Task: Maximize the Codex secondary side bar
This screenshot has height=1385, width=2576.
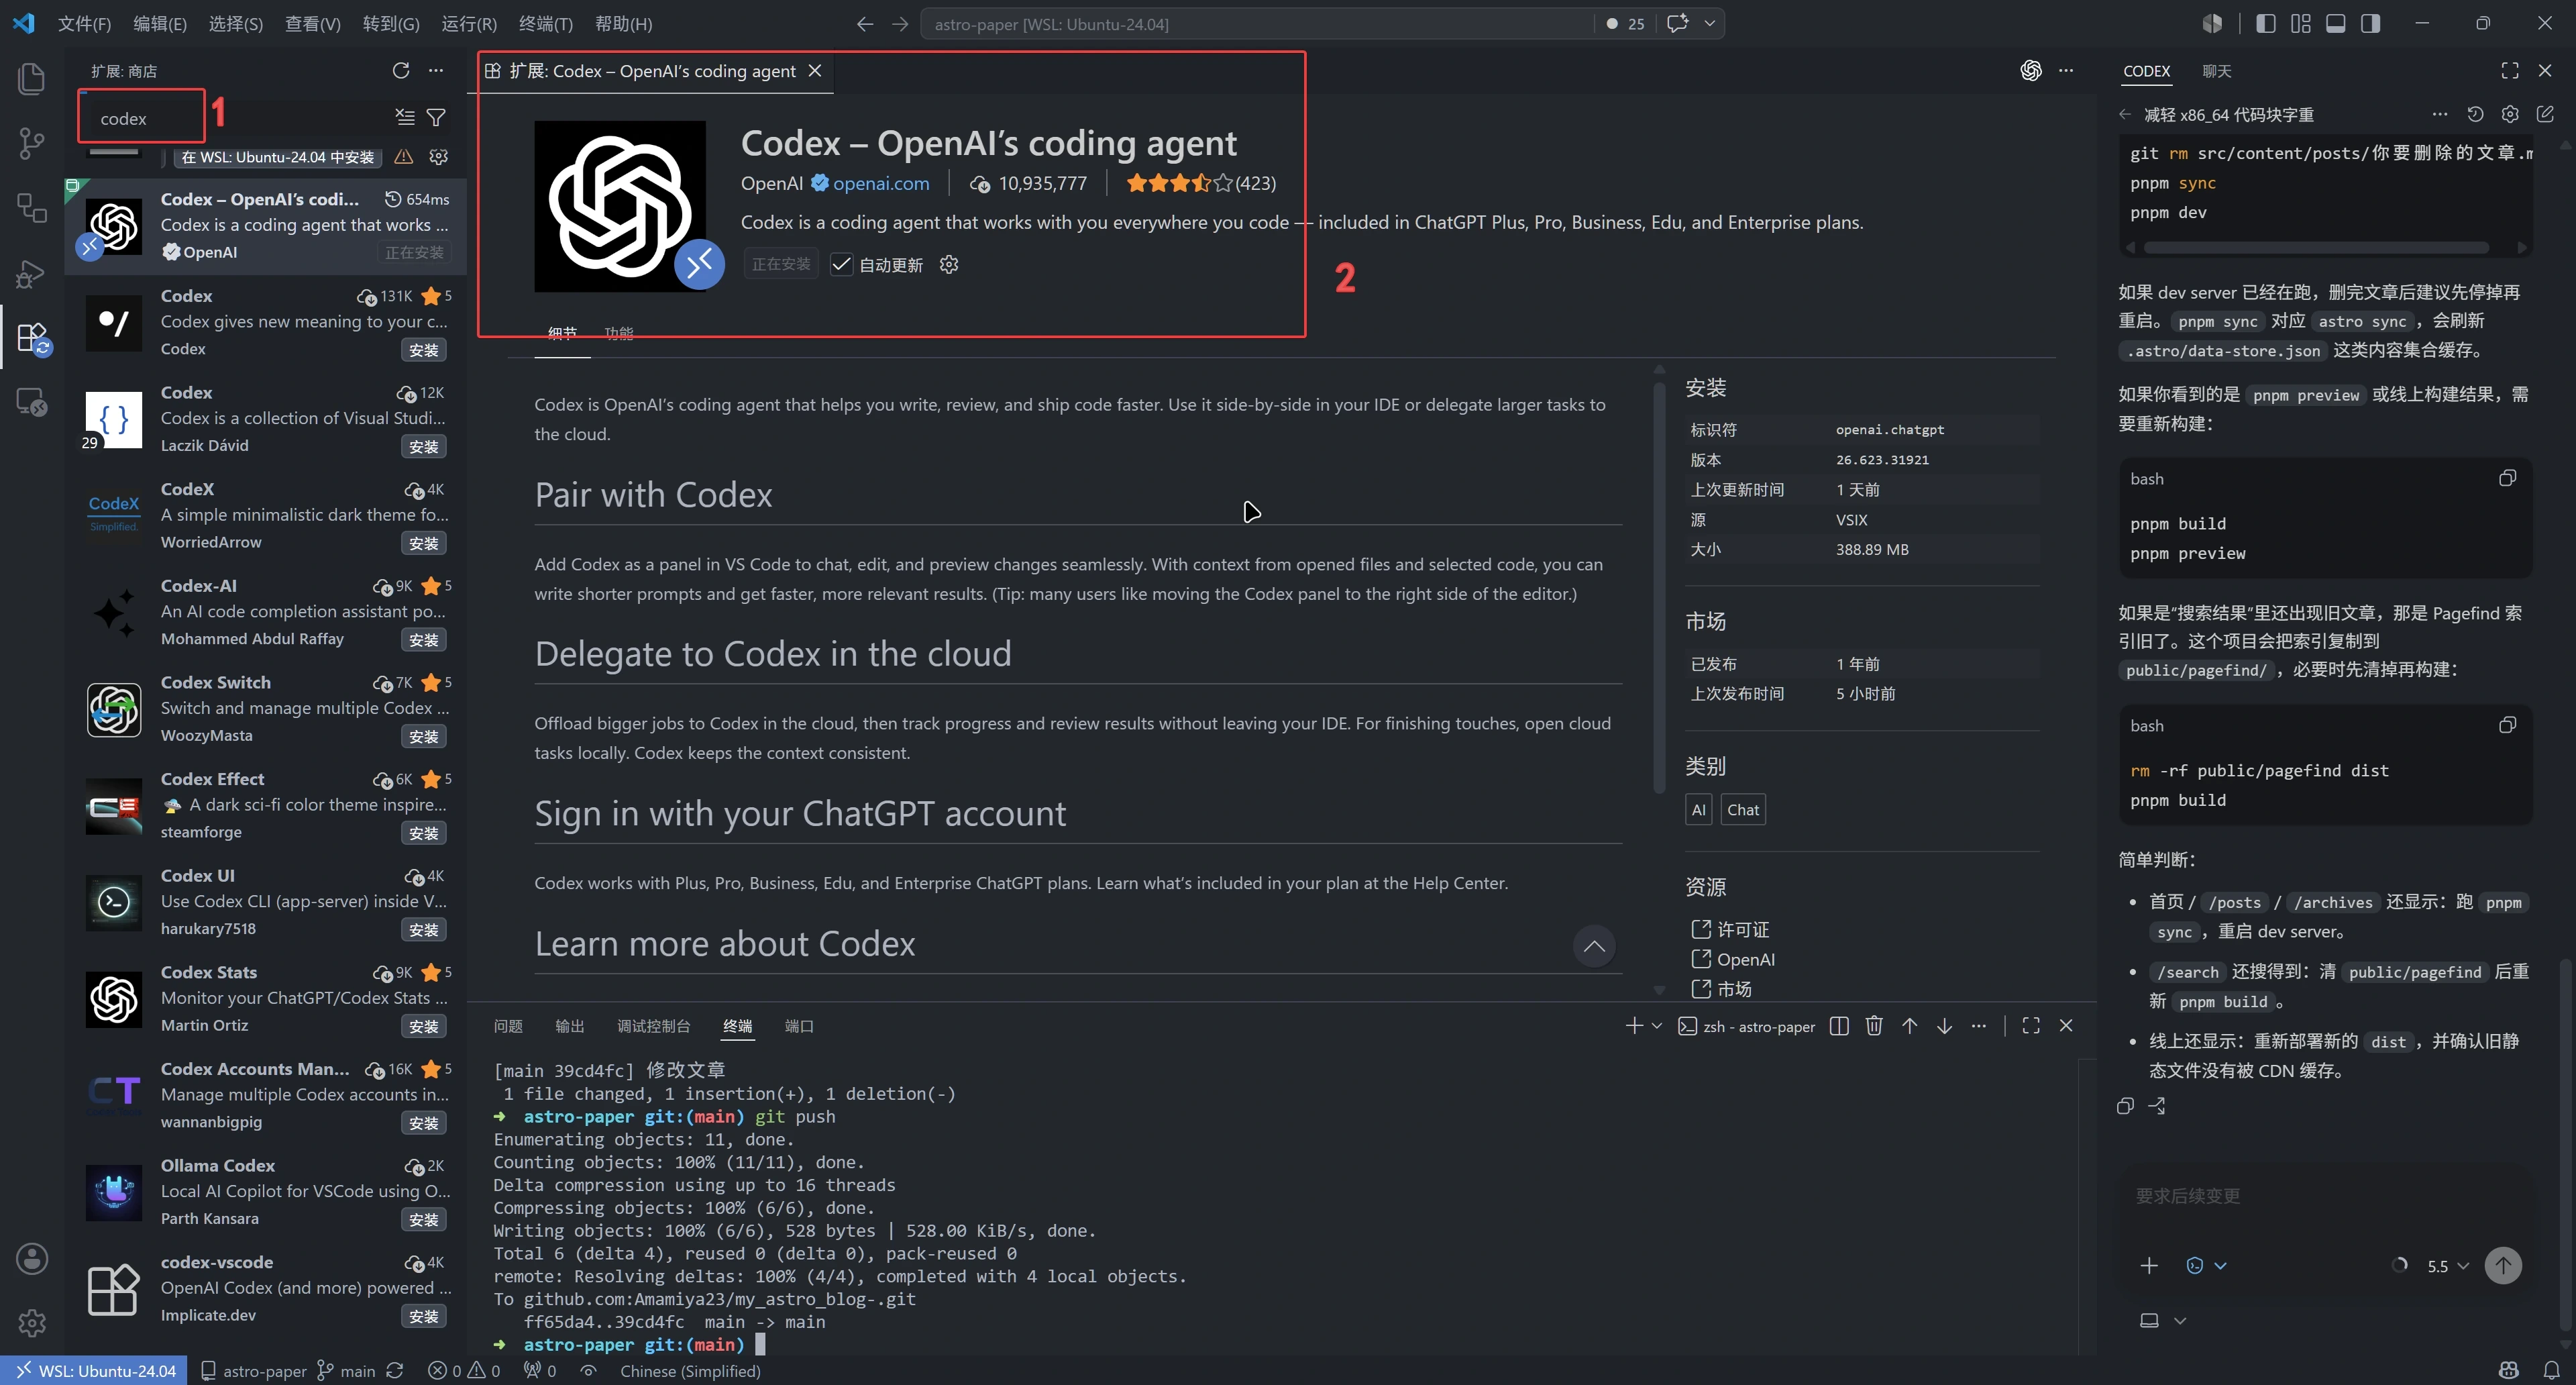Action: (x=2510, y=70)
